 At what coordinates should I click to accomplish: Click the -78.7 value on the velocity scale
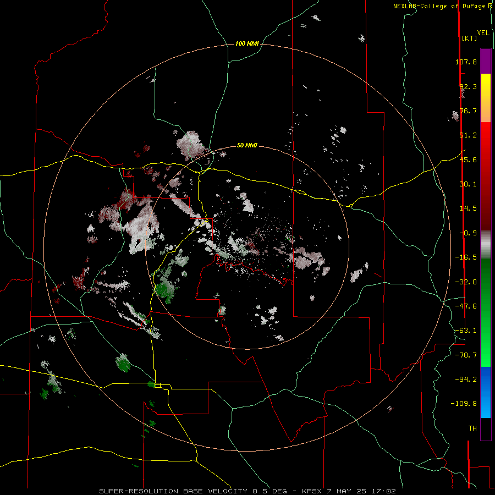tap(466, 355)
